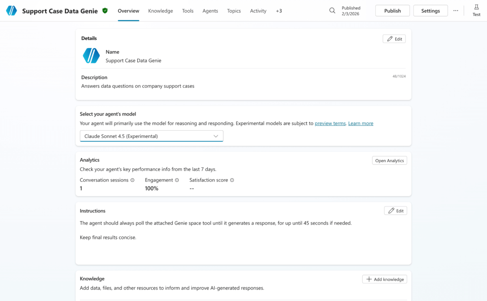The width and height of the screenshot is (487, 301).
Task: Click Edit in the Instructions section
Action: point(395,211)
